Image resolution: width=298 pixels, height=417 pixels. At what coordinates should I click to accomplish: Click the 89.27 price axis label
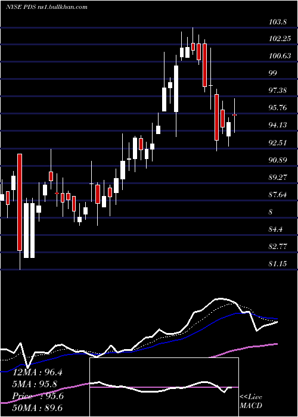278,178
